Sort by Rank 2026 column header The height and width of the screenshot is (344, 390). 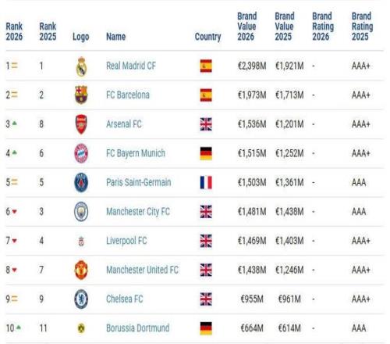coord(14,31)
